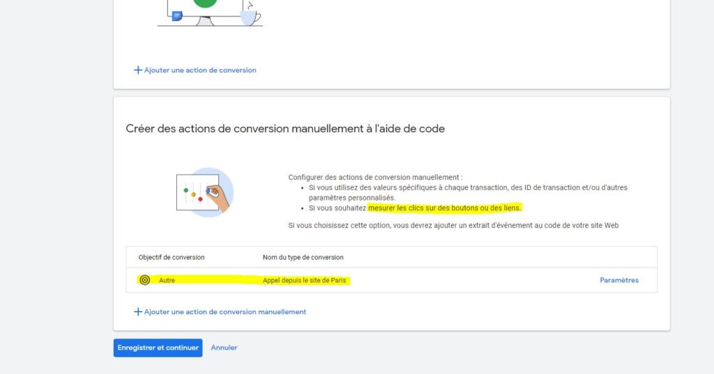Click the conversion name Appel depuis le site de Paris
Screen dimensions: 714x374
point(304,280)
